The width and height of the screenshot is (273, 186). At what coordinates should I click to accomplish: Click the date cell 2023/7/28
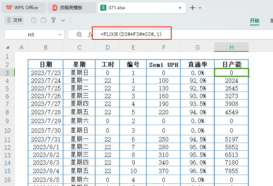pyautogui.click(x=46, y=112)
